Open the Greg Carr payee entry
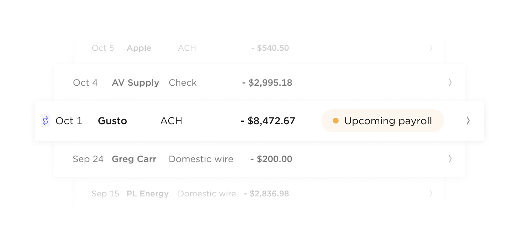 click(134, 159)
